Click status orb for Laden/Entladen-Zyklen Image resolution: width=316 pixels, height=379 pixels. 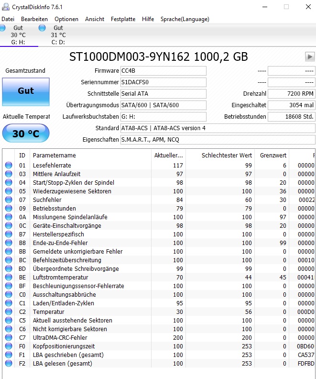9,303
